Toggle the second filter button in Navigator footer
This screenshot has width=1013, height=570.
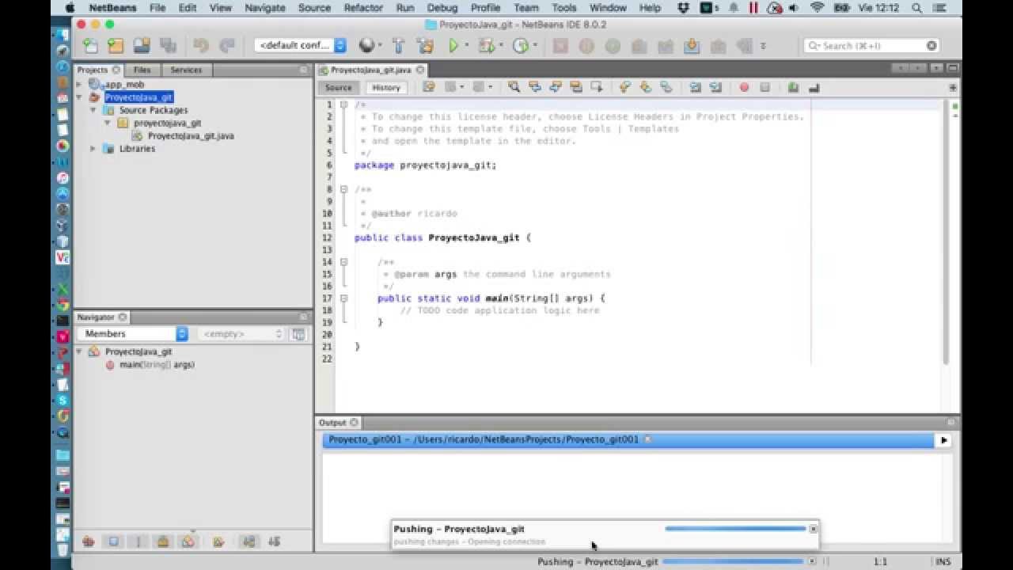(x=113, y=541)
